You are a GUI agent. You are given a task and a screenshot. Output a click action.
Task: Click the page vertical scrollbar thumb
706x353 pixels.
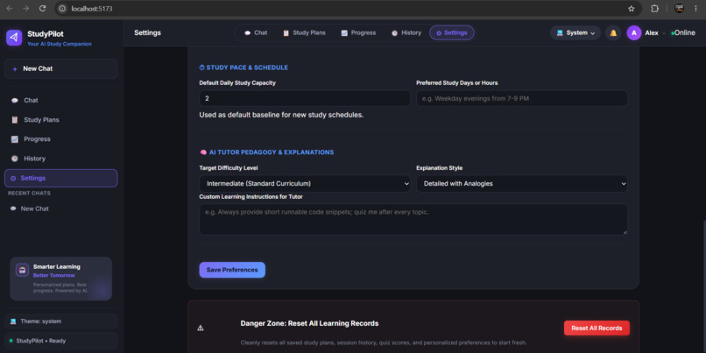703,286
